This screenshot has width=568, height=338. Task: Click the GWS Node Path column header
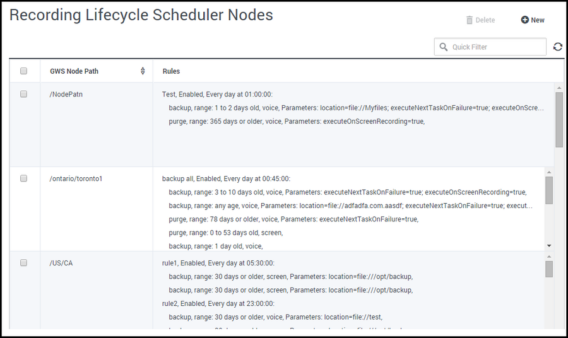(x=74, y=71)
